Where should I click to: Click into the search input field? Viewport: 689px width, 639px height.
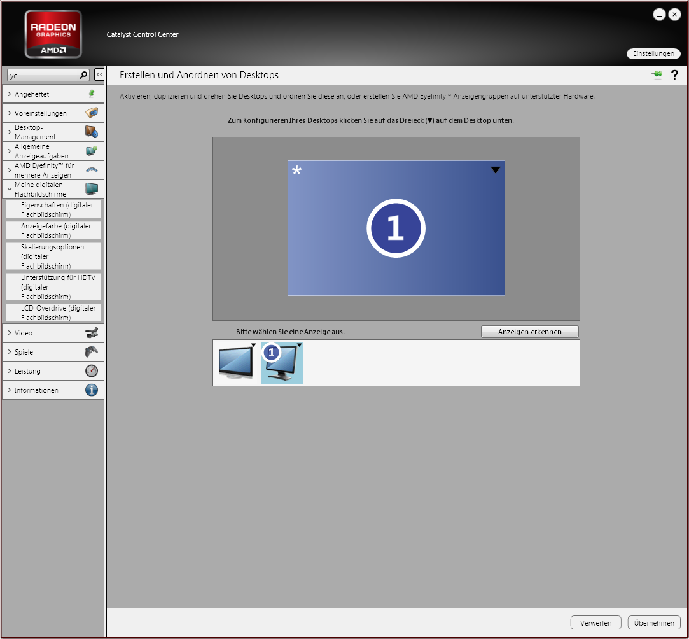[x=43, y=75]
